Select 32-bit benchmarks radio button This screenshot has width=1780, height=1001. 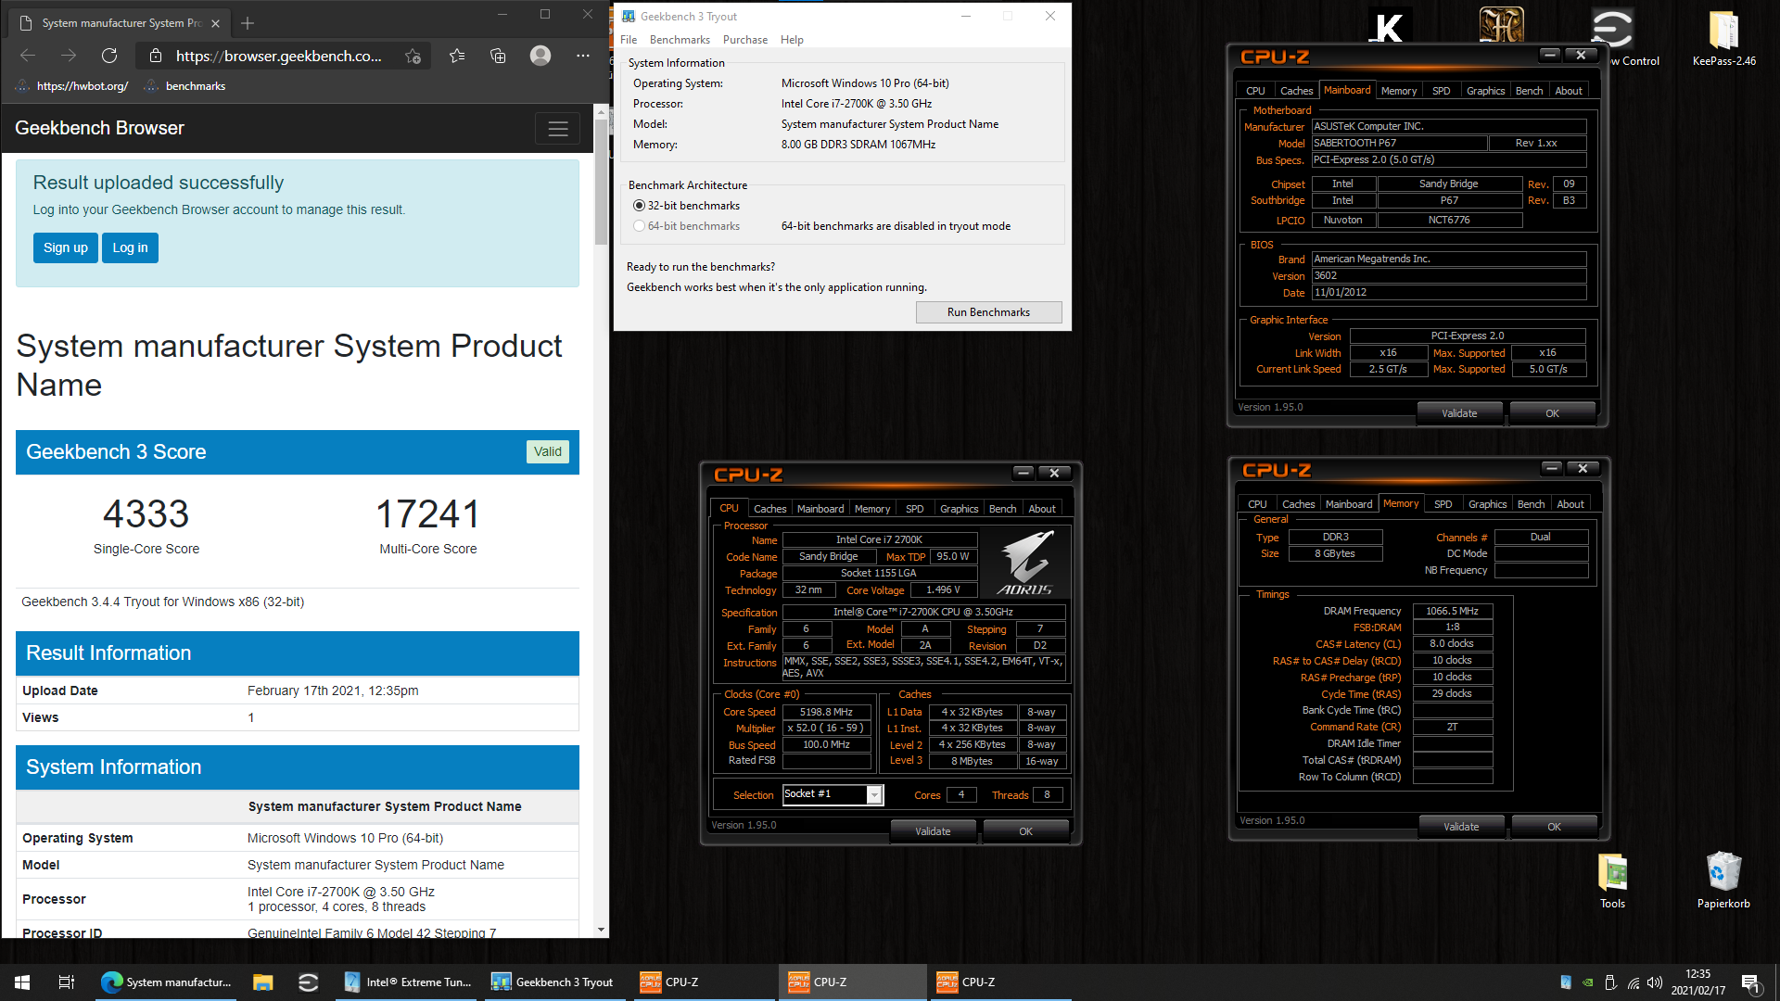639,206
